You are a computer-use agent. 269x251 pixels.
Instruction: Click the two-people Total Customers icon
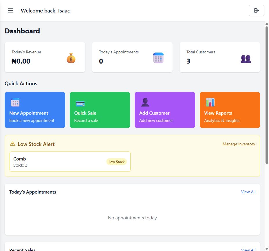point(246,59)
